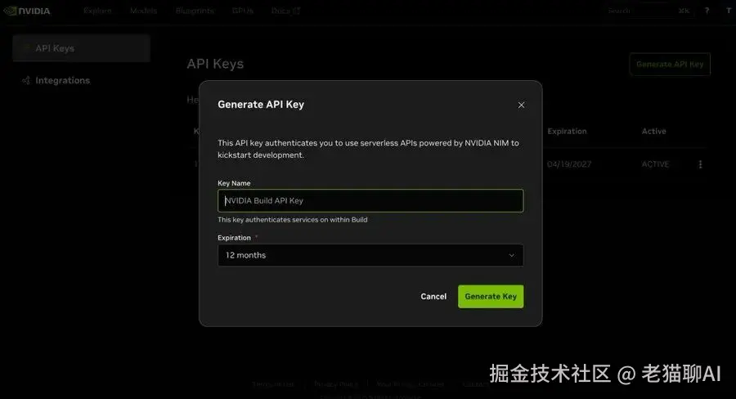Go to the Models navigation tab
Screen dimensions: 736x399
pyautogui.click(x=144, y=11)
